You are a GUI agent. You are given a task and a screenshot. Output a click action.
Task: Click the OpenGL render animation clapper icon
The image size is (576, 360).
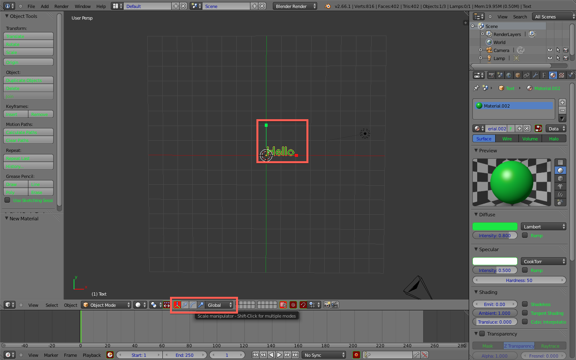tap(335, 305)
